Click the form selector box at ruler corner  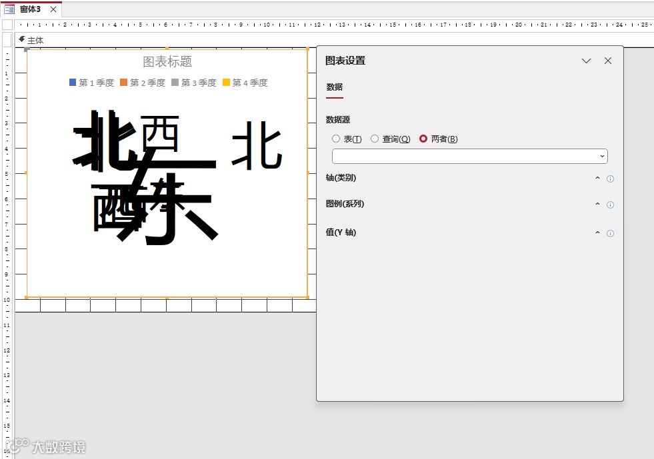(7, 25)
